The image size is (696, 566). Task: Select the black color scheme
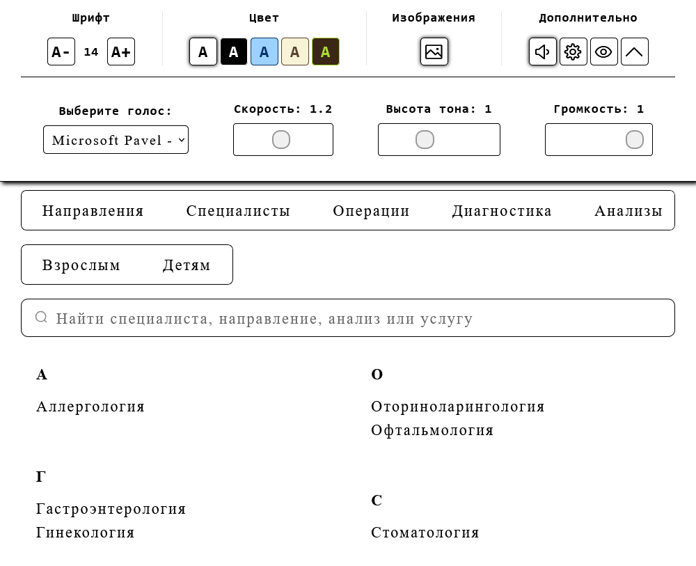pyautogui.click(x=234, y=52)
